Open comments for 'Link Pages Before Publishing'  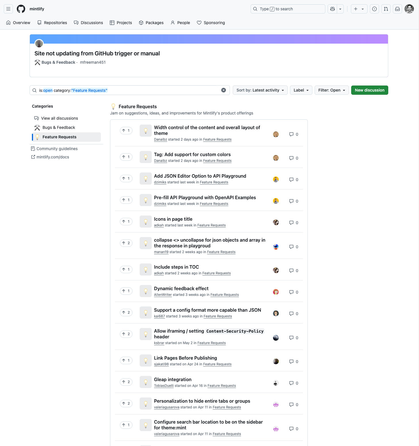click(294, 362)
